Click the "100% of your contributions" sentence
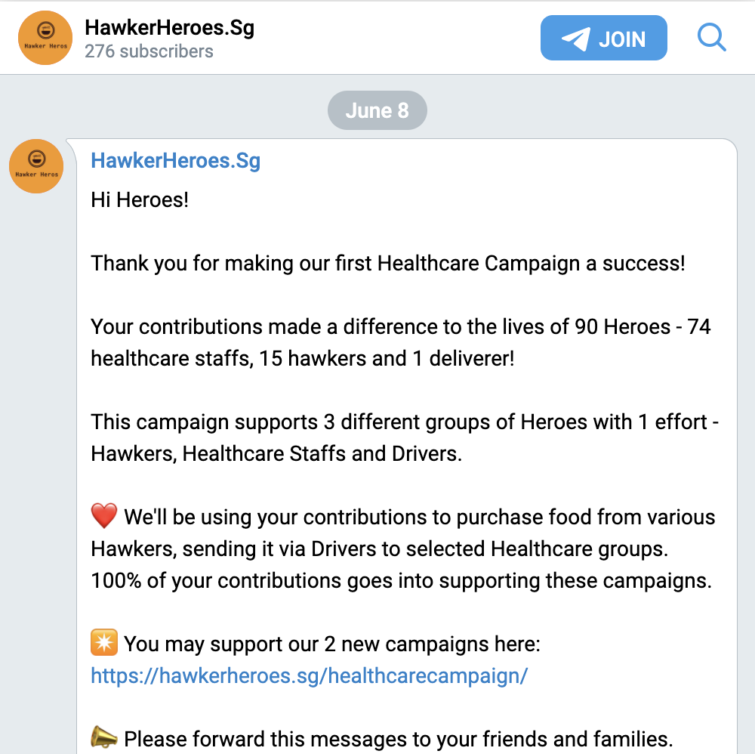 pyautogui.click(x=401, y=581)
